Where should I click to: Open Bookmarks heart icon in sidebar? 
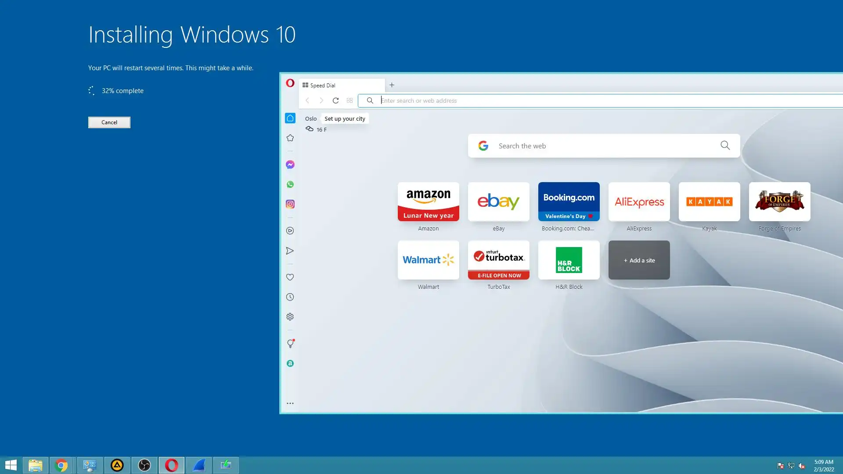click(x=290, y=277)
